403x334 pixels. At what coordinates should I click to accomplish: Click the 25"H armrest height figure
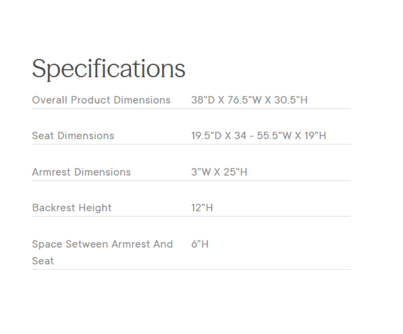235,172
